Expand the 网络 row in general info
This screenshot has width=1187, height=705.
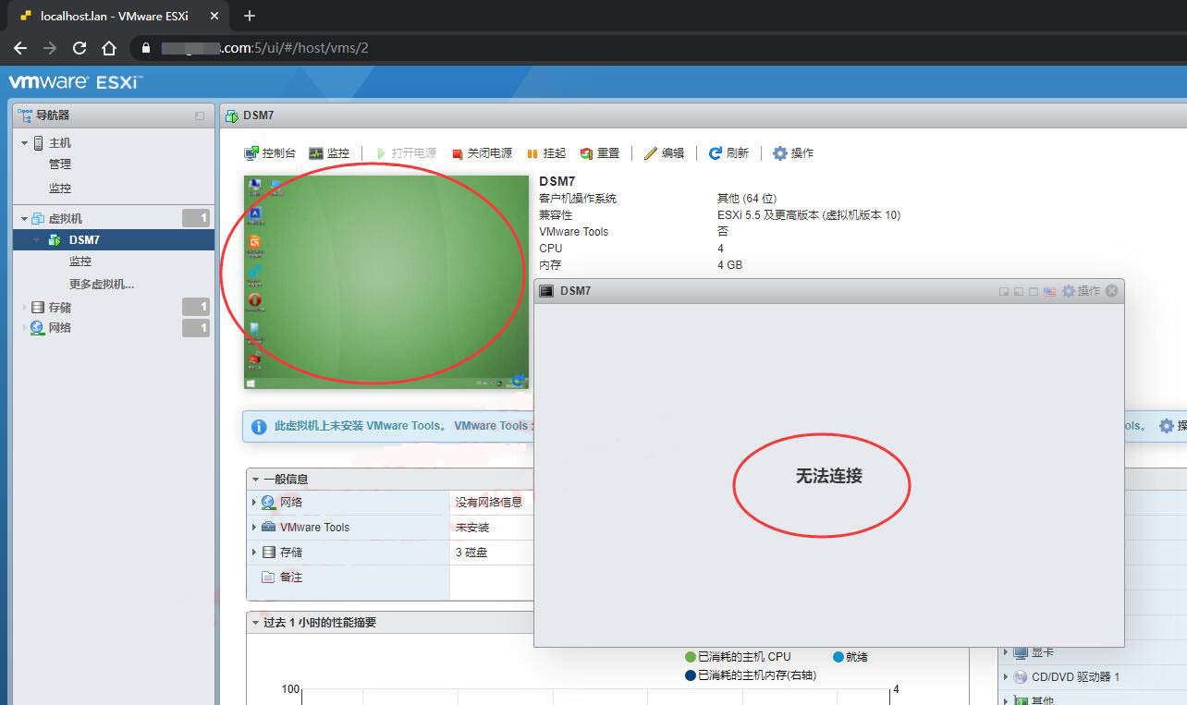[x=254, y=503]
